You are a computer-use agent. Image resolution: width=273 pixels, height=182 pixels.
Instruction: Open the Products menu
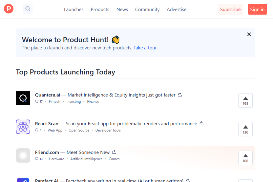[100, 9]
